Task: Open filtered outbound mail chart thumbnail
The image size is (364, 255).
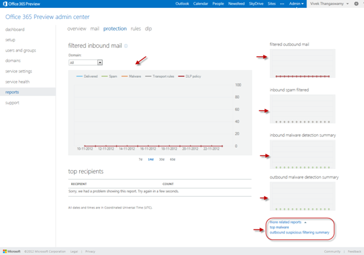Action: tap(303, 63)
